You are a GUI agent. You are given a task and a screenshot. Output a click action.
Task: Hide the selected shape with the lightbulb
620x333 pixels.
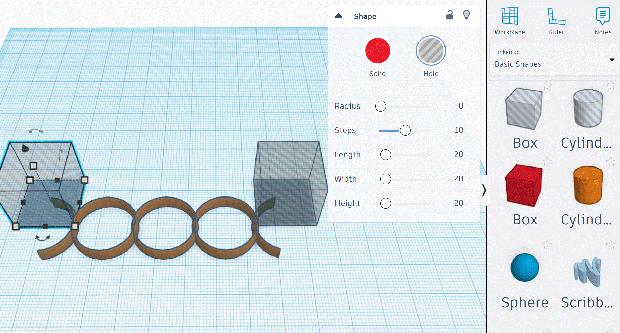point(466,15)
